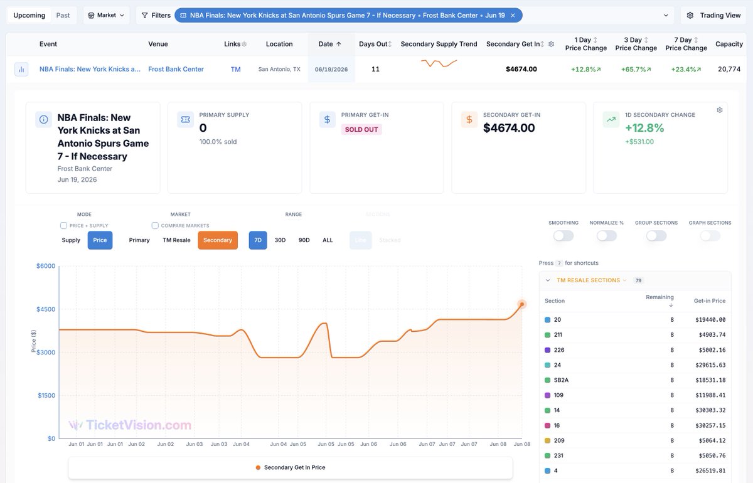Click Remaining column sort arrow
The height and width of the screenshot is (483, 753).
(x=671, y=305)
